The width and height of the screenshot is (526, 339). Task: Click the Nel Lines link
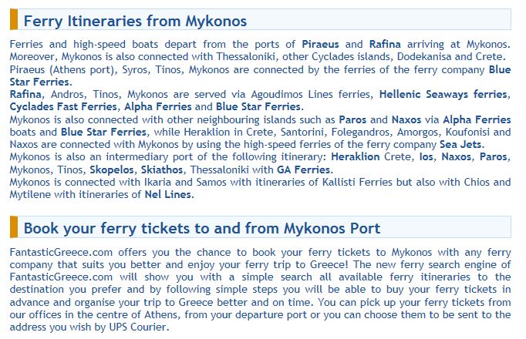point(167,194)
